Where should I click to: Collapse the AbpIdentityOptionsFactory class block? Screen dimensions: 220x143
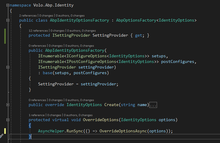pos(8,20)
